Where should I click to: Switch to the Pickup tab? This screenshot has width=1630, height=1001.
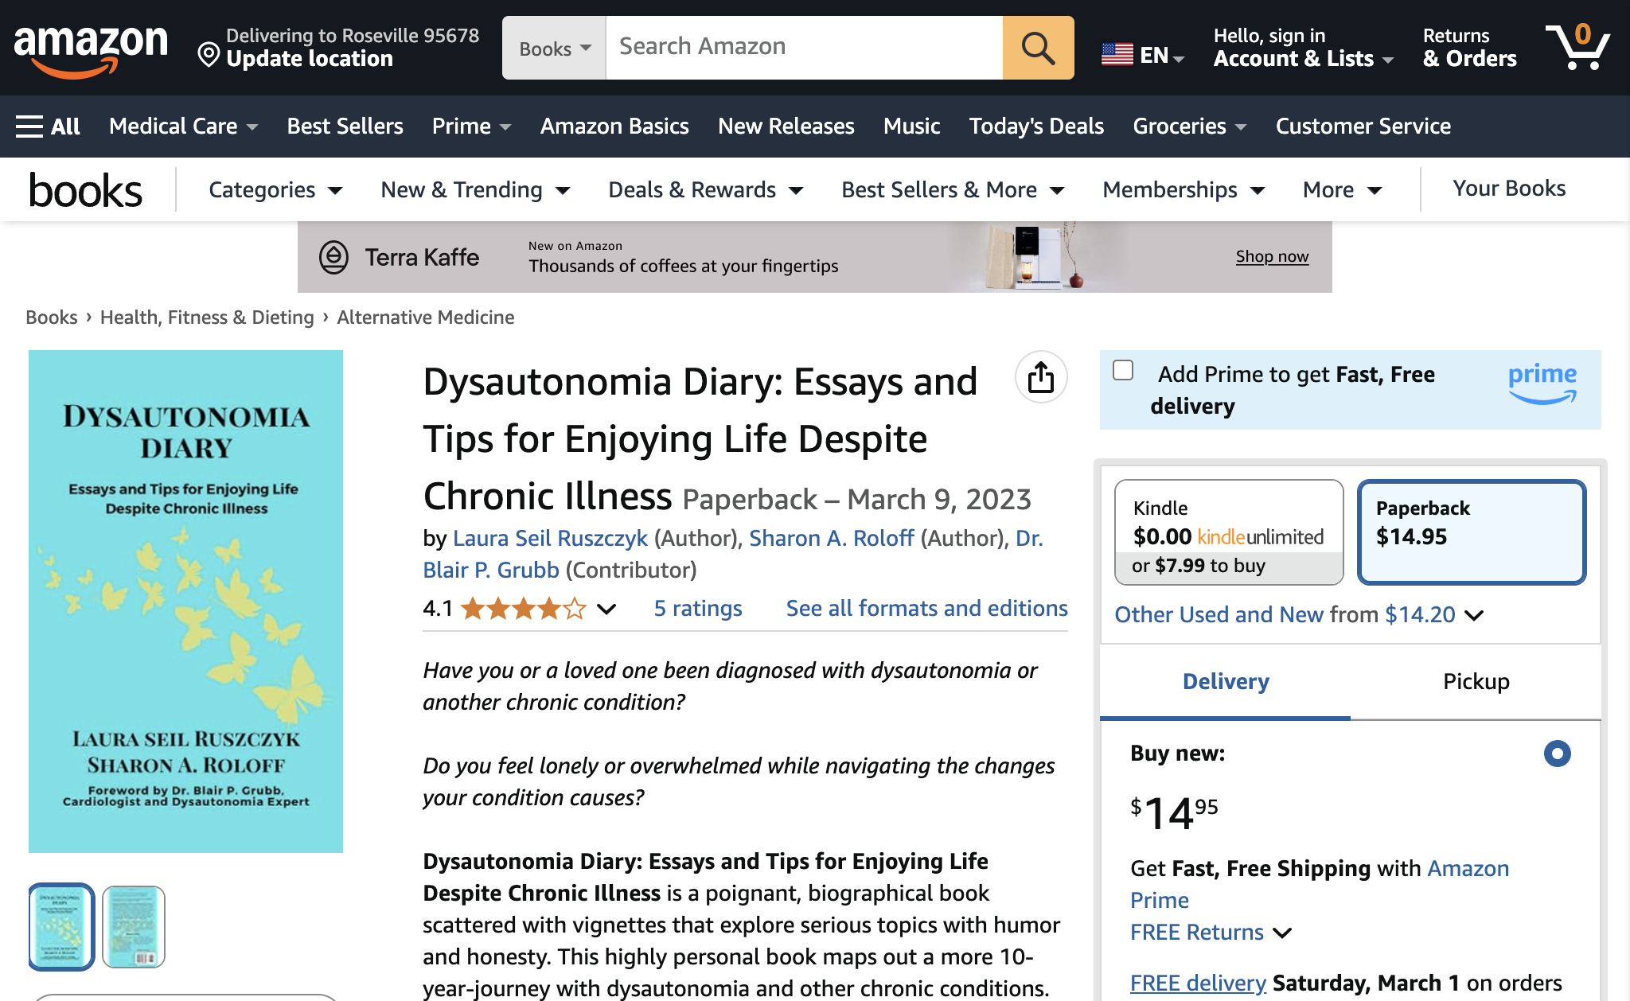point(1476,682)
